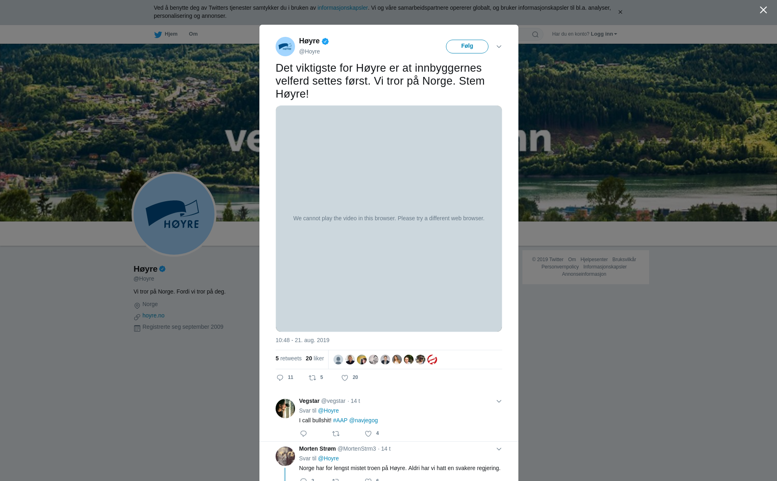Click the reply icon under Høyre's tweet
Viewport: 777px width, 481px height.
tap(280, 378)
